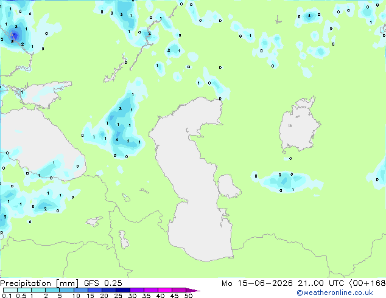Click the "Mo 15-06-2026 21..00 UTC" timestamp

tap(283, 283)
